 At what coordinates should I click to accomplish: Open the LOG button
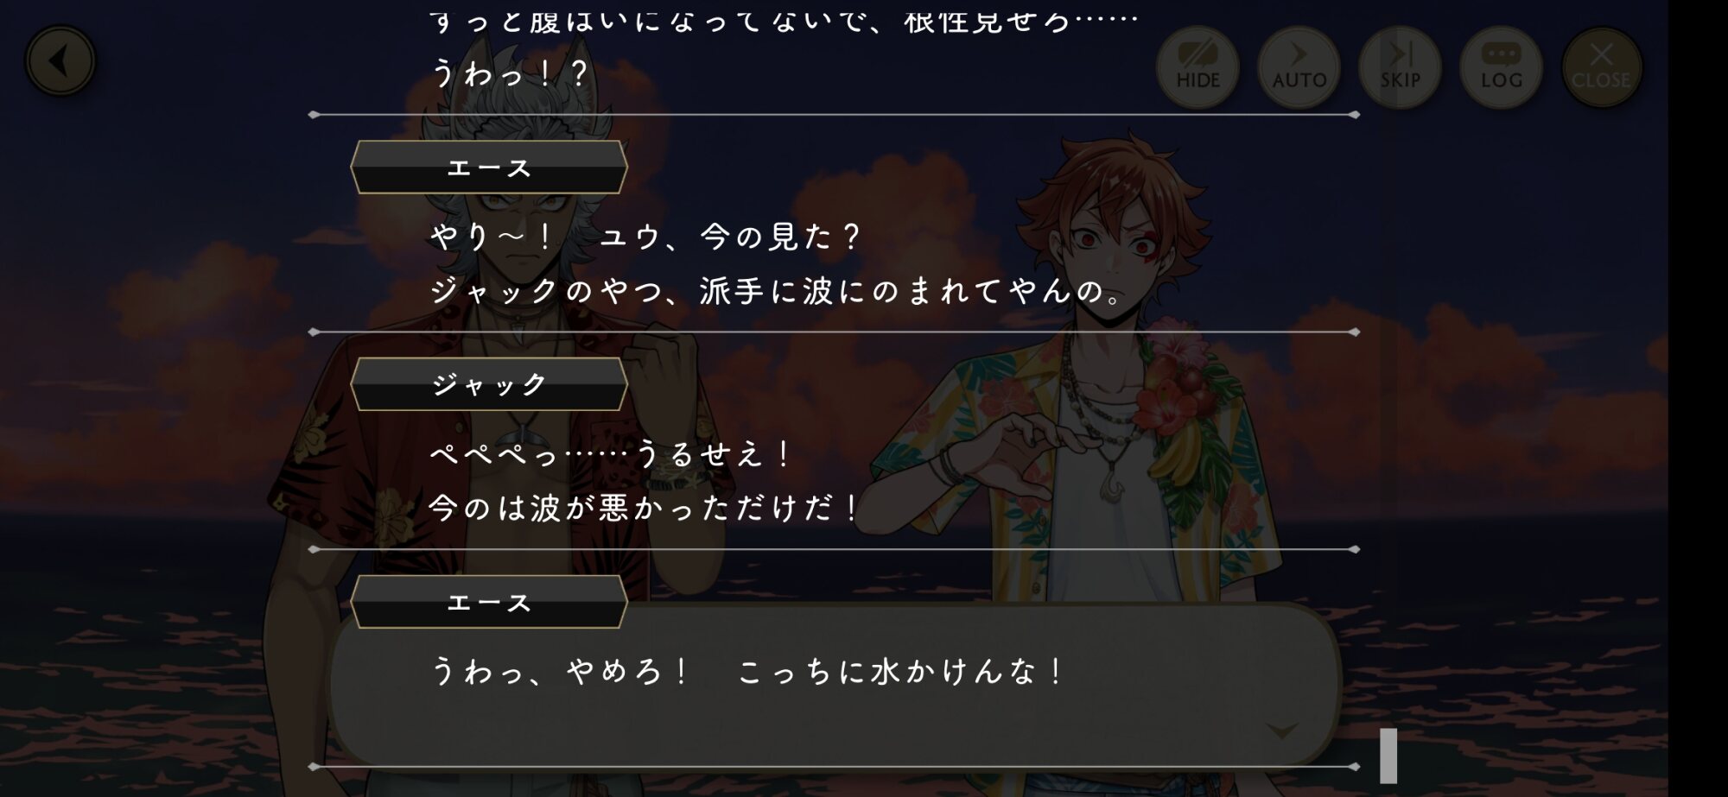tap(1501, 67)
